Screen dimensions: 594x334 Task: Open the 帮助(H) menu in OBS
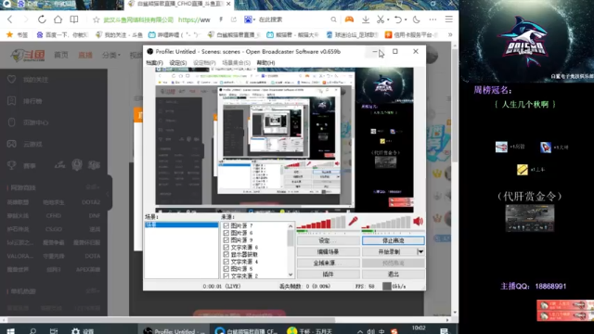[x=266, y=62]
